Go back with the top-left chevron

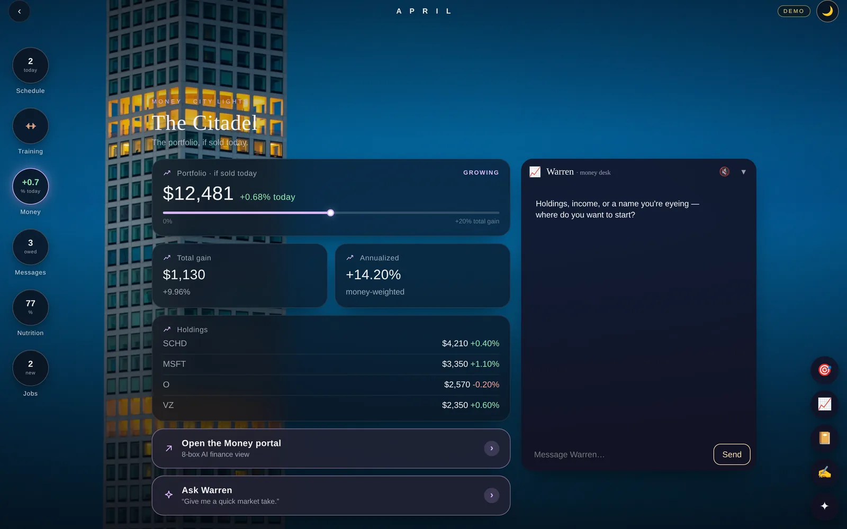20,11
